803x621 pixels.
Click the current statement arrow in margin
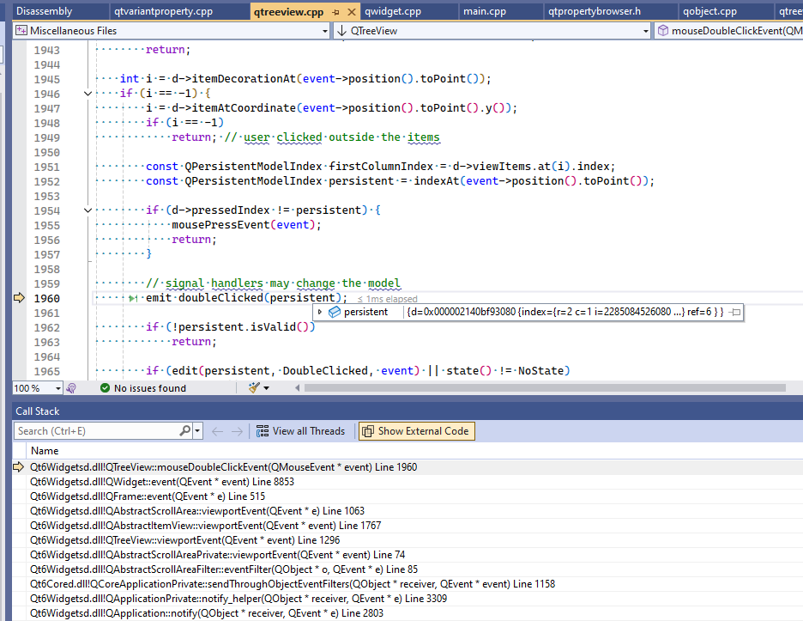click(x=19, y=298)
